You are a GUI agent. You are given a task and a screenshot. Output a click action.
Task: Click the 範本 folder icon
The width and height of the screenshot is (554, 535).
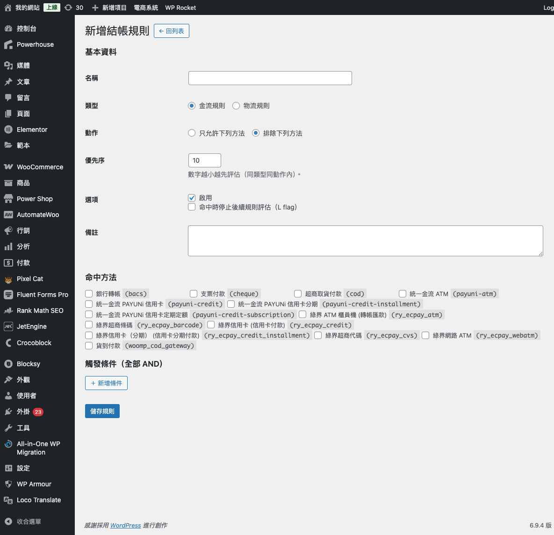(8, 145)
